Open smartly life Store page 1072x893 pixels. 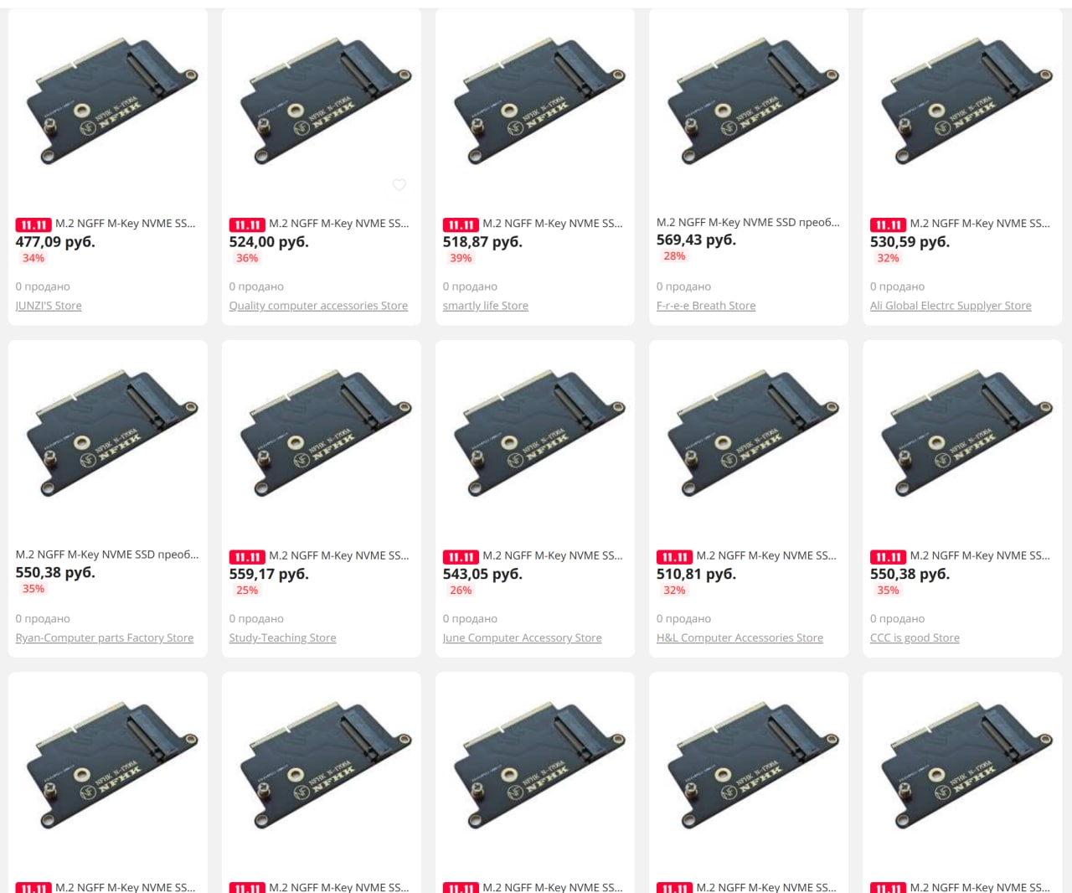tap(486, 306)
